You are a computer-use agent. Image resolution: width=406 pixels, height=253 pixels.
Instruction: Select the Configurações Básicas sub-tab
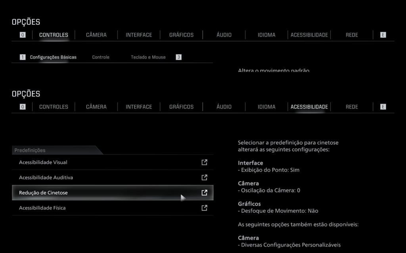tap(53, 57)
